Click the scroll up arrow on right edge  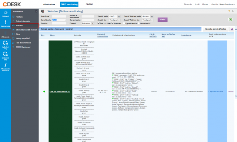[x=236, y=29]
